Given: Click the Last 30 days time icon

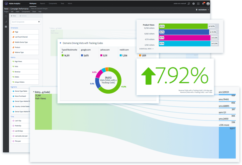Looking at the screenshot, I should point(13,131).
